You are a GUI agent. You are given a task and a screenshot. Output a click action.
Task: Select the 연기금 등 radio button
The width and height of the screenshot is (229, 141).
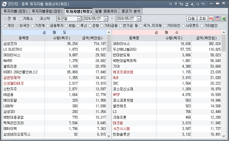(x=121, y=26)
